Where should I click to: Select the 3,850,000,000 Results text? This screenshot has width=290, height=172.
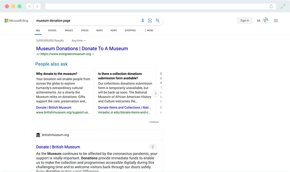50,41
